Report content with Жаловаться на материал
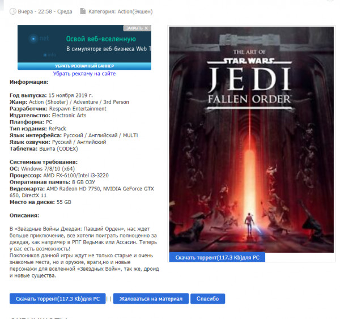This screenshot has height=319, width=340. pos(151,299)
